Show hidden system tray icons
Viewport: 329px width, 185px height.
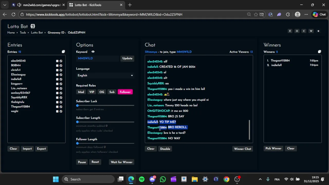(260, 179)
